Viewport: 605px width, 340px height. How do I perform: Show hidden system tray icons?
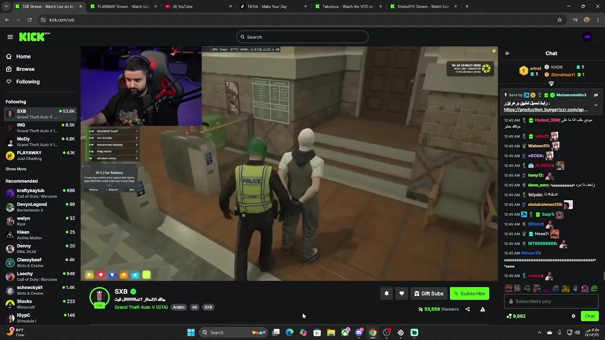tap(539, 332)
